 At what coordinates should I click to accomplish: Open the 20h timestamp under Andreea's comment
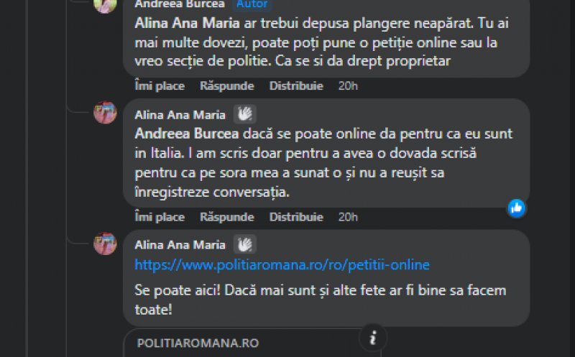pyautogui.click(x=348, y=85)
